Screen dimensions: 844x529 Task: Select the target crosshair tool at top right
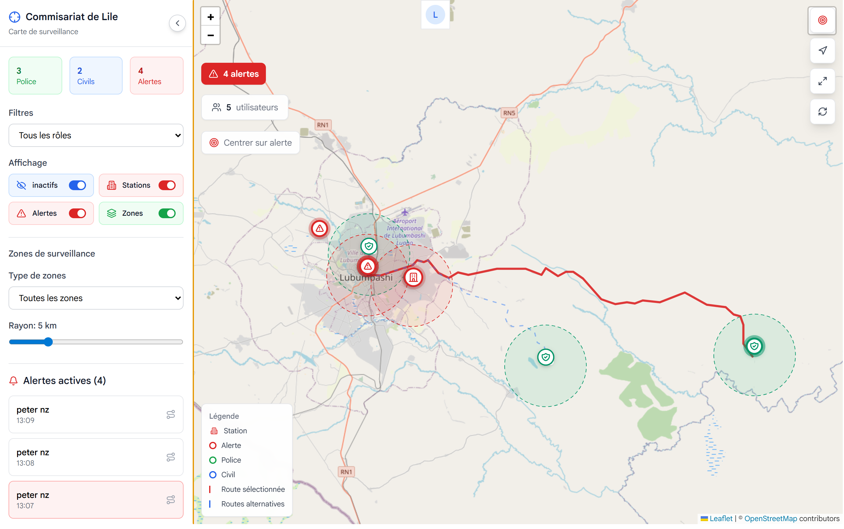click(822, 21)
